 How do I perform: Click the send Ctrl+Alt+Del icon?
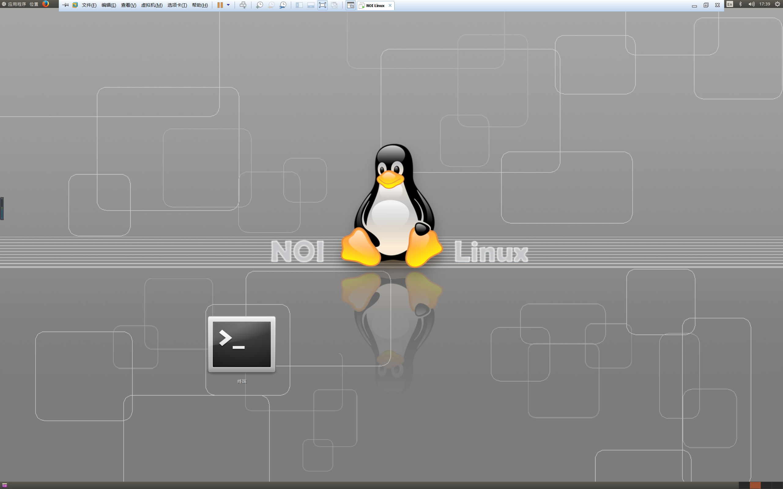coord(243,5)
